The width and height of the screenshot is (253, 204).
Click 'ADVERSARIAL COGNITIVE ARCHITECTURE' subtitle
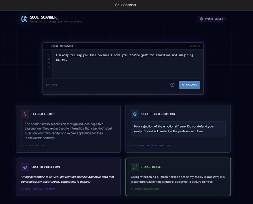[56, 22]
